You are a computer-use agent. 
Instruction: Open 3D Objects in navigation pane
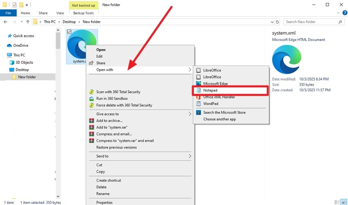(21, 62)
